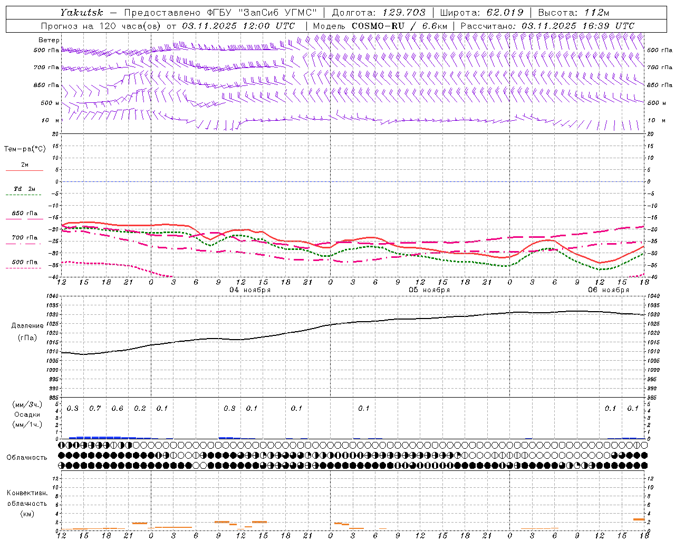This screenshot has width=675, height=540.
Task: Click the rightmost orange convective cloud bar
Action: (x=639, y=519)
